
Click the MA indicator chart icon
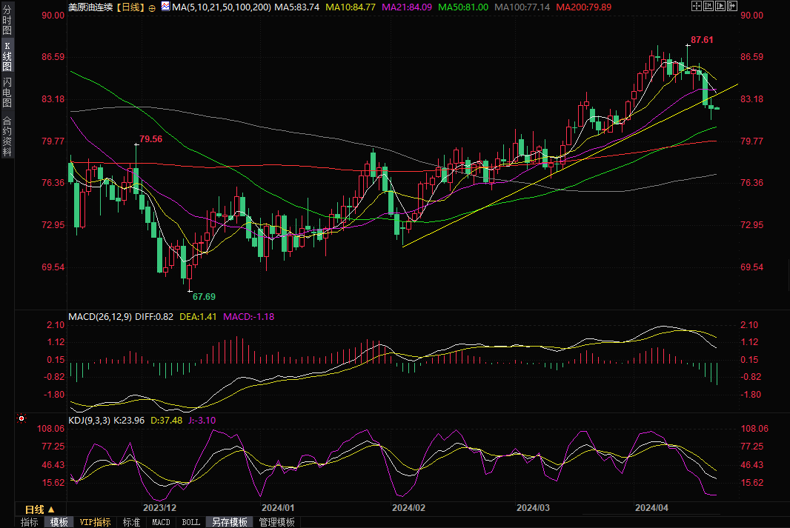165,7
